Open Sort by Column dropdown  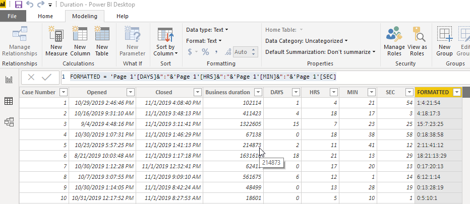pyautogui.click(x=165, y=41)
